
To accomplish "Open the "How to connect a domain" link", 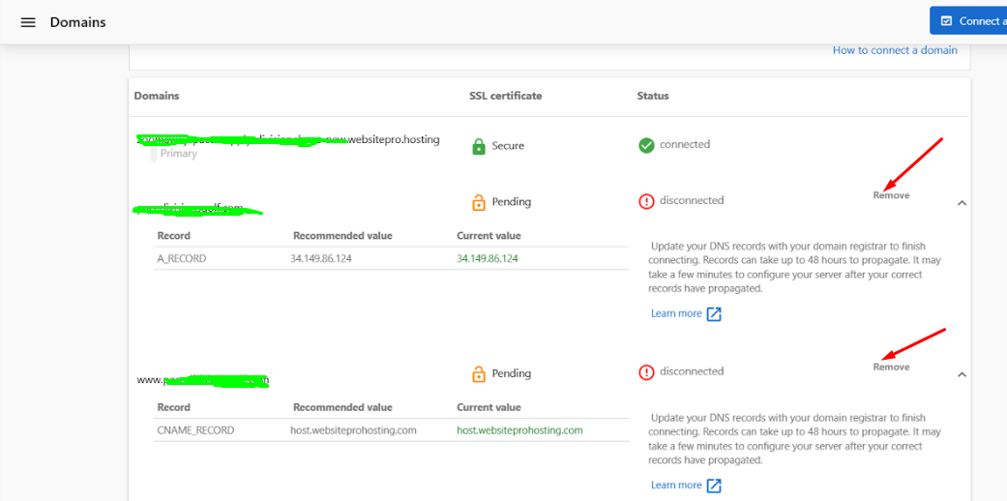I will click(x=895, y=50).
